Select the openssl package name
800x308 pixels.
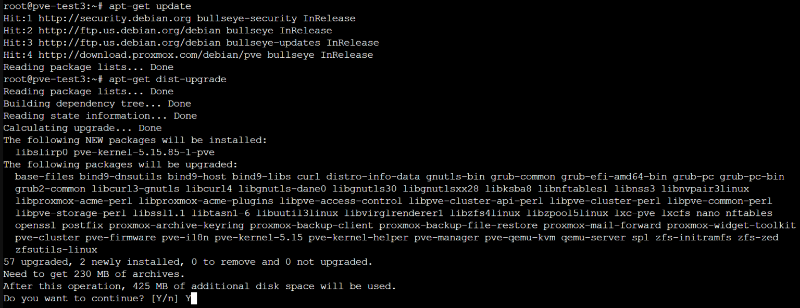[x=35, y=225]
